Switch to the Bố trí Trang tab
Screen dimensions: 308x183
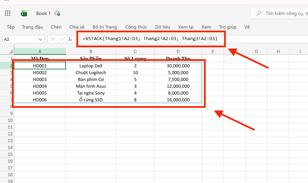(x=105, y=27)
